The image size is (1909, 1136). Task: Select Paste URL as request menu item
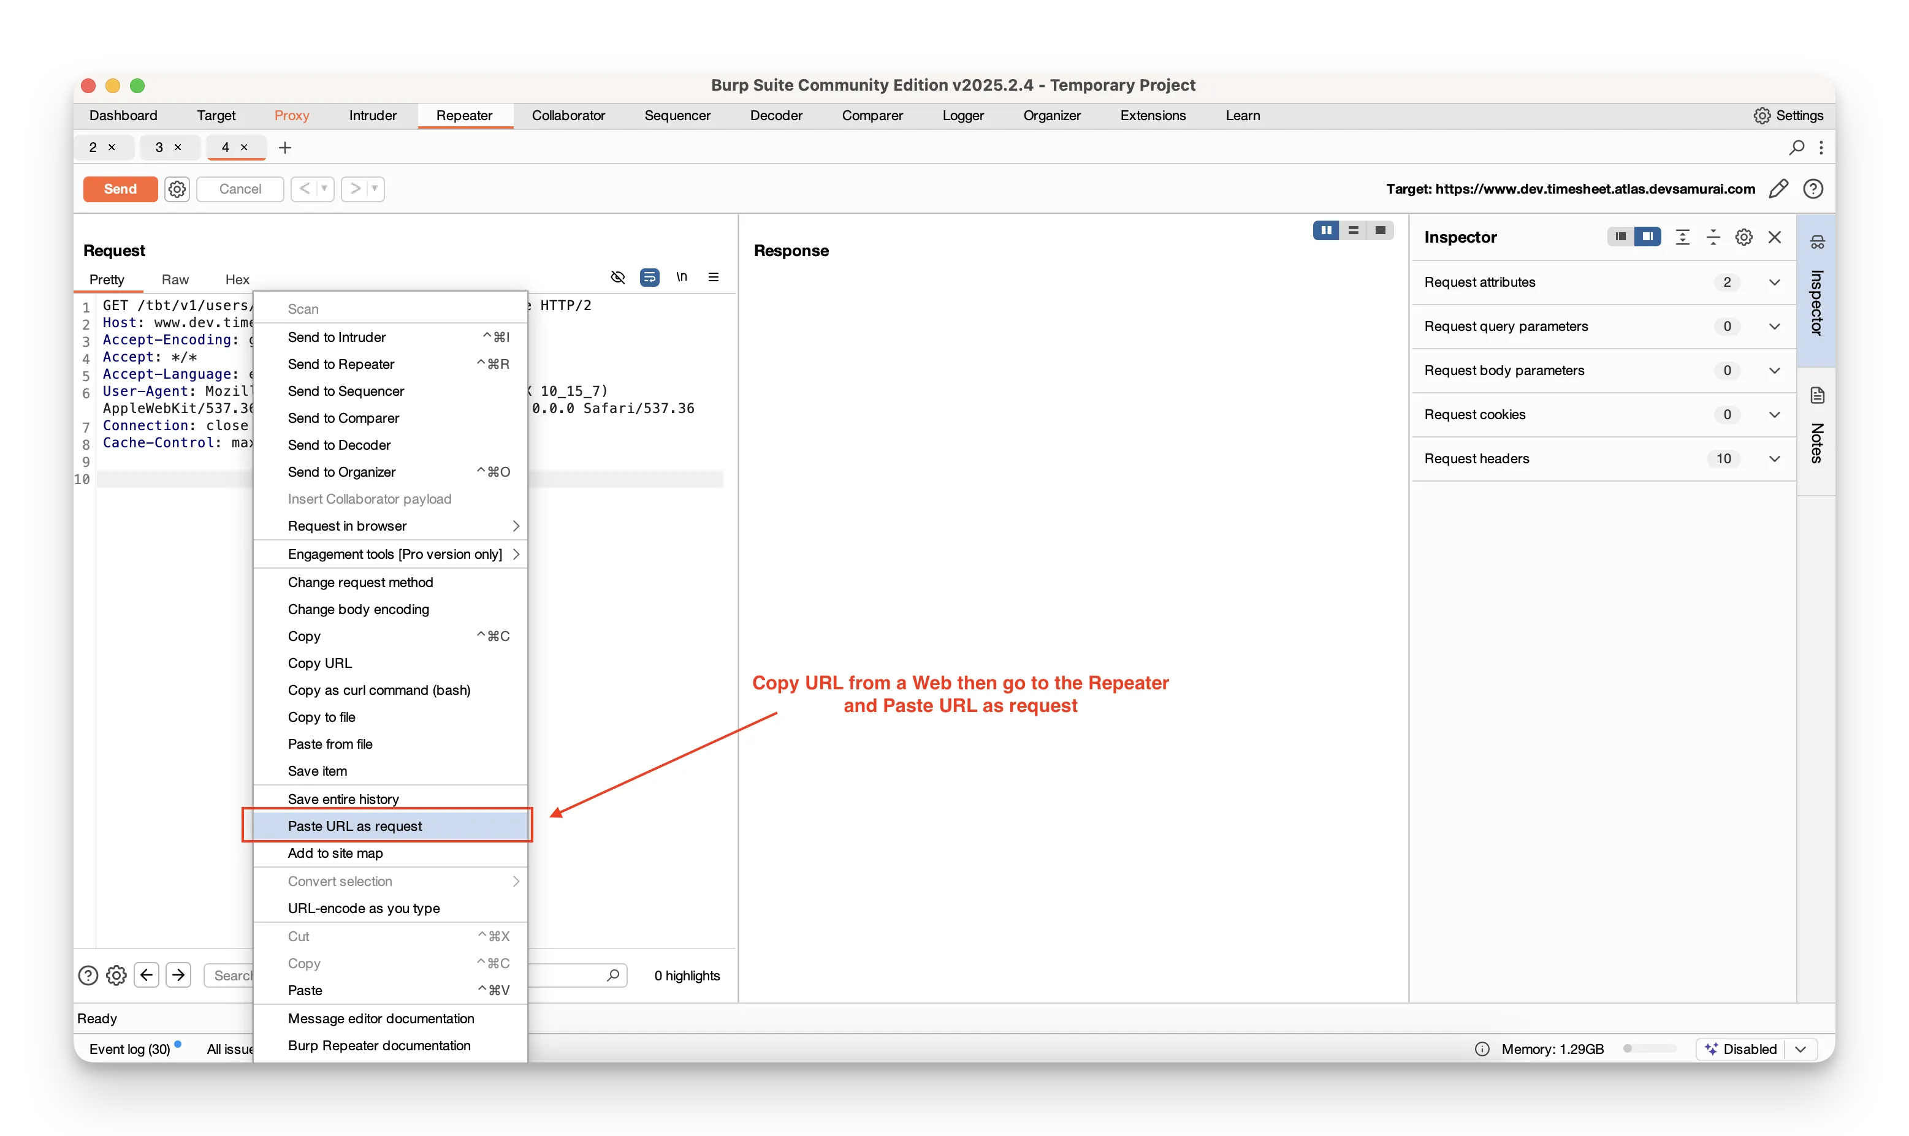tap(354, 826)
